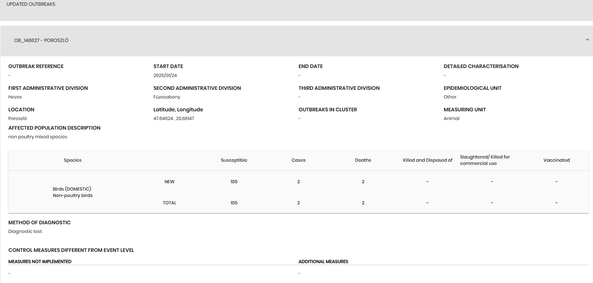Click the Deaths column header

click(x=363, y=160)
